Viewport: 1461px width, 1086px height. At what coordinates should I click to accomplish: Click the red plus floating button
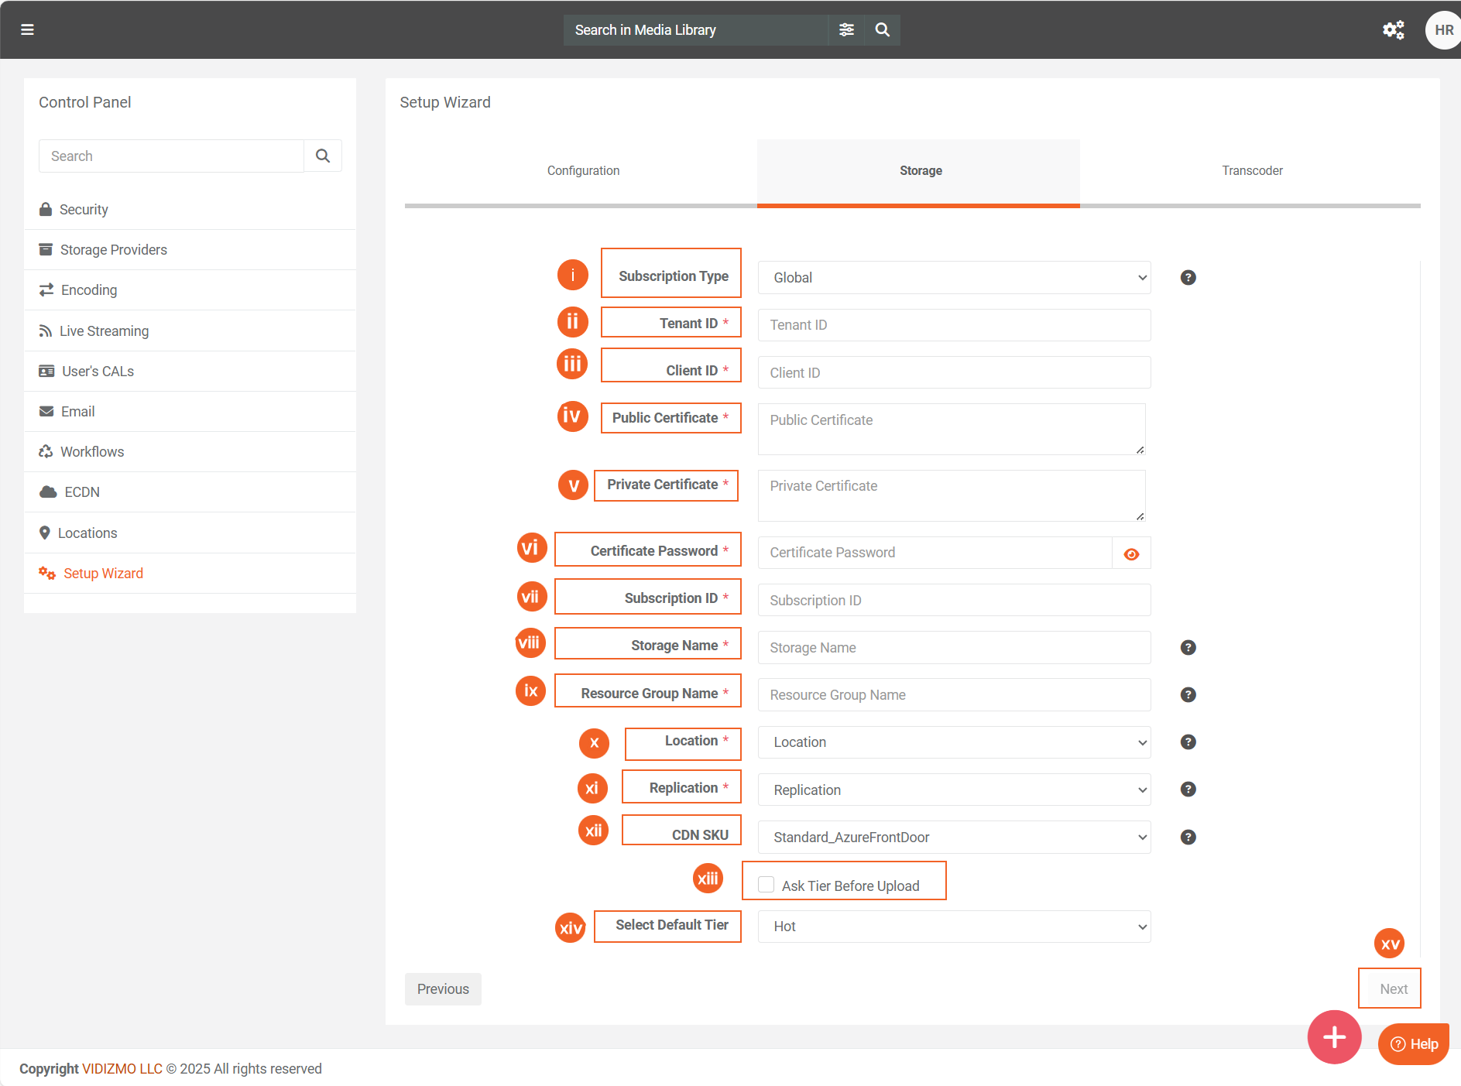1333,1036
